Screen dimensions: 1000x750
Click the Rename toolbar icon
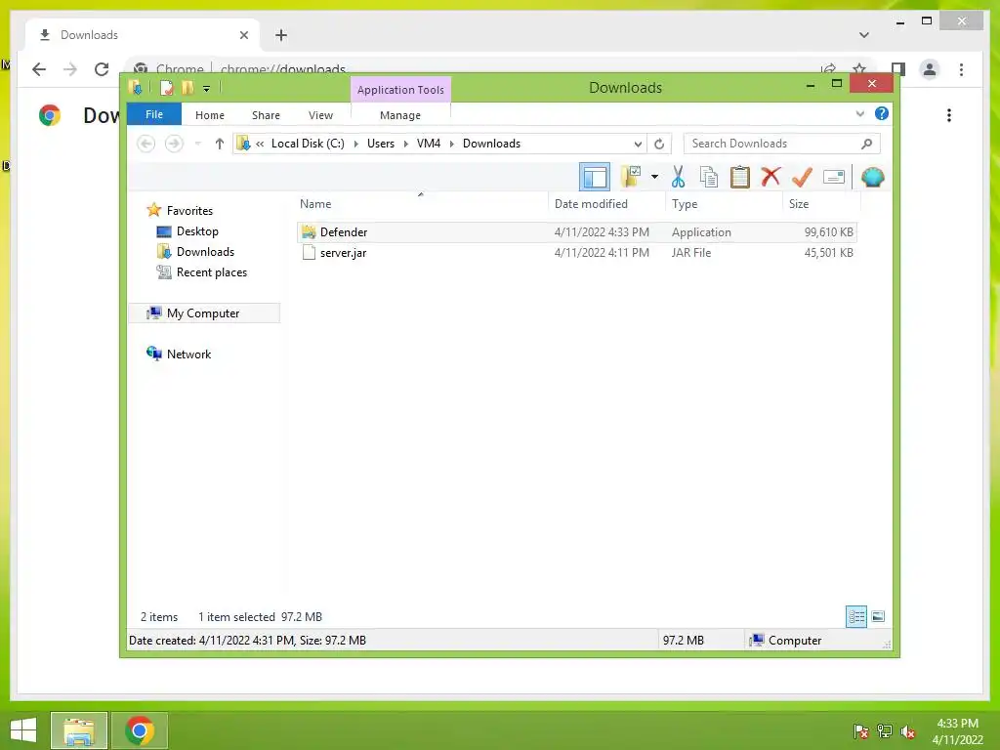834,177
